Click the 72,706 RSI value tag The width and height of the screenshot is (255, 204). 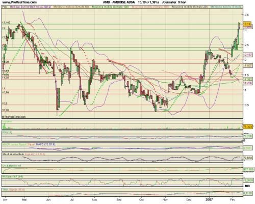coord(248,136)
